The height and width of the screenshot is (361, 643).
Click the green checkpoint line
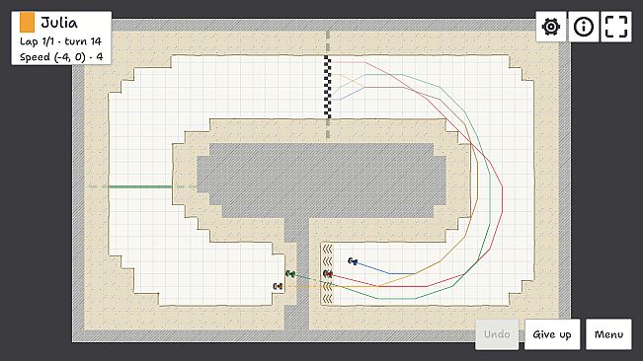pyautogui.click(x=140, y=186)
